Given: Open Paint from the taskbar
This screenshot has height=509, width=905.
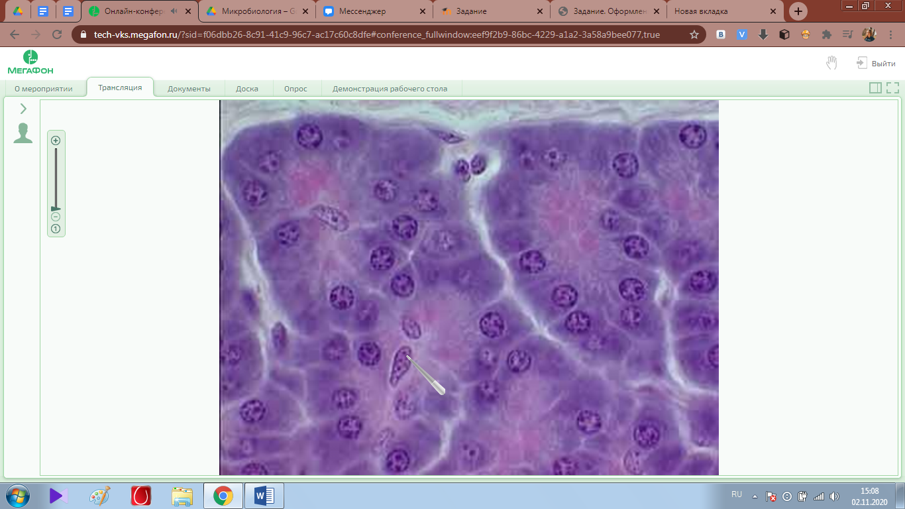Looking at the screenshot, I should [100, 495].
